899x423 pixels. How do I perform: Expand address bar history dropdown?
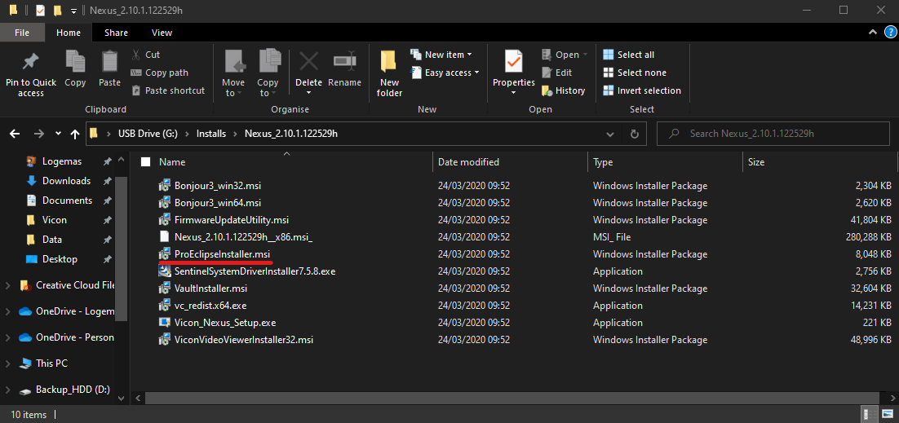click(610, 134)
